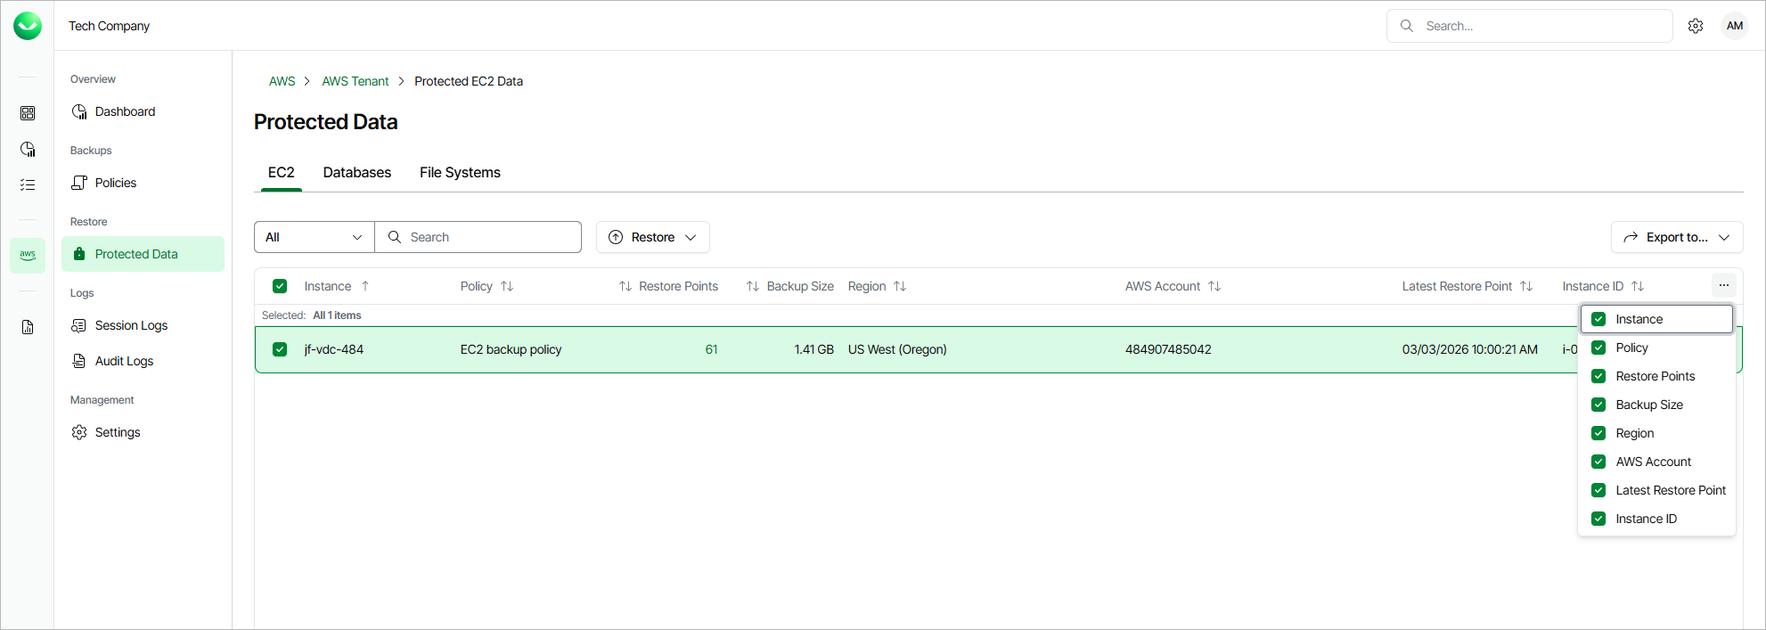Toggle the Instance ID column checkbox
This screenshot has height=630, width=1766.
click(1598, 519)
